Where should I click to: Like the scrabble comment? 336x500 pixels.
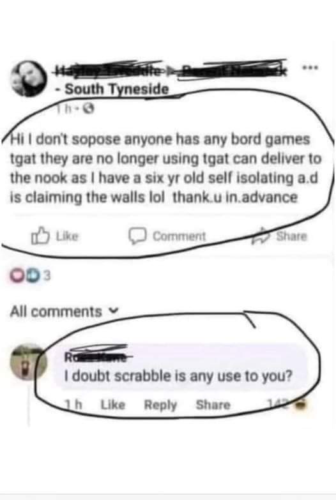[113, 405]
